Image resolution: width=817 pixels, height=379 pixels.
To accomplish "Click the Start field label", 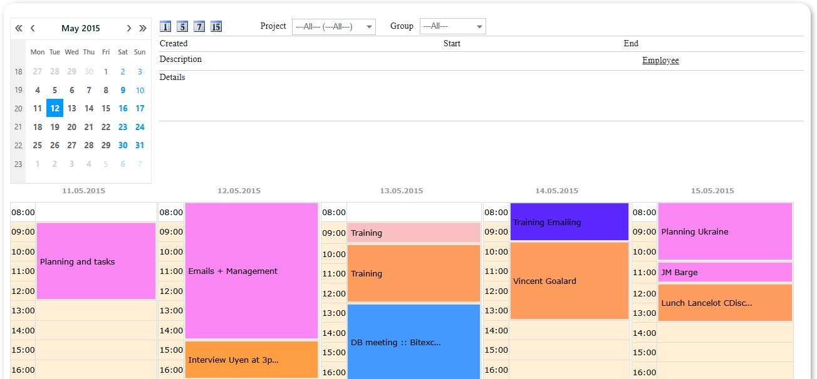I will point(452,43).
